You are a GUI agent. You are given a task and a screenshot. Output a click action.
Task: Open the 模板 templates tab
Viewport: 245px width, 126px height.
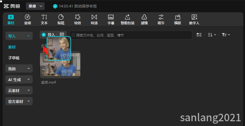click(178, 19)
